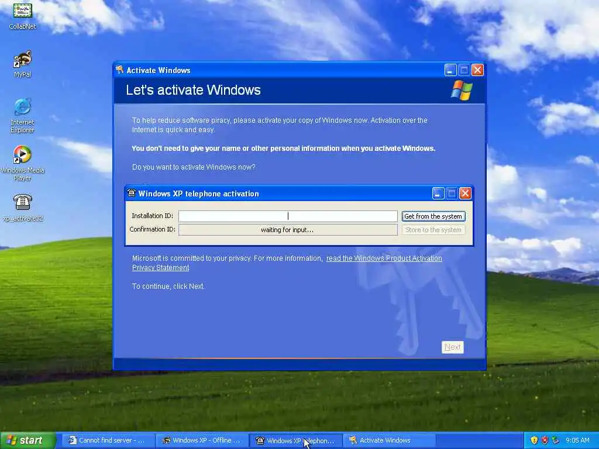Click Store to the system button
The height and width of the screenshot is (449, 599).
point(433,230)
